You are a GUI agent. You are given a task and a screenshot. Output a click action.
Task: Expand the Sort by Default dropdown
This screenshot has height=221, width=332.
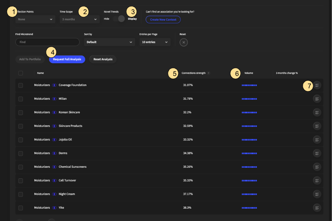tap(109, 42)
